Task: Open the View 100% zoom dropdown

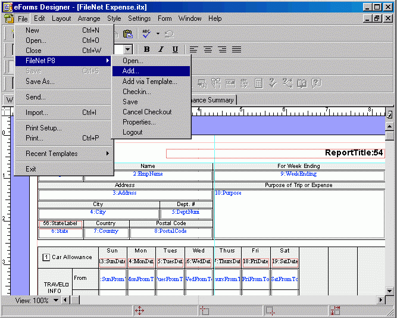Action: [x=56, y=300]
